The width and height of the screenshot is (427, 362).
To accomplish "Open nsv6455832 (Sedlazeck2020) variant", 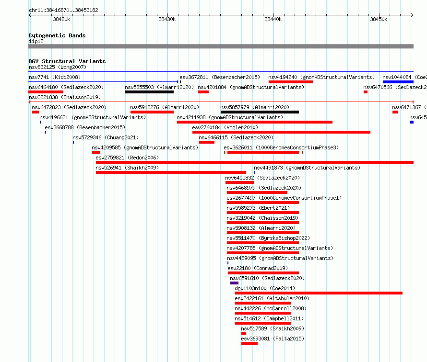I will [x=262, y=178].
